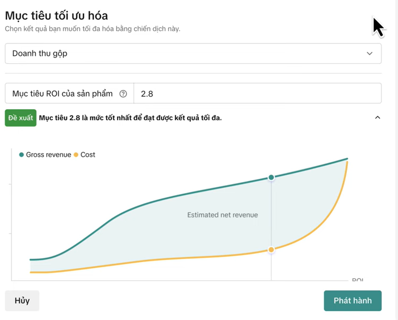Click the vertical ROI marker line in chart
Image resolution: width=398 pixels, height=320 pixels.
coord(271,220)
